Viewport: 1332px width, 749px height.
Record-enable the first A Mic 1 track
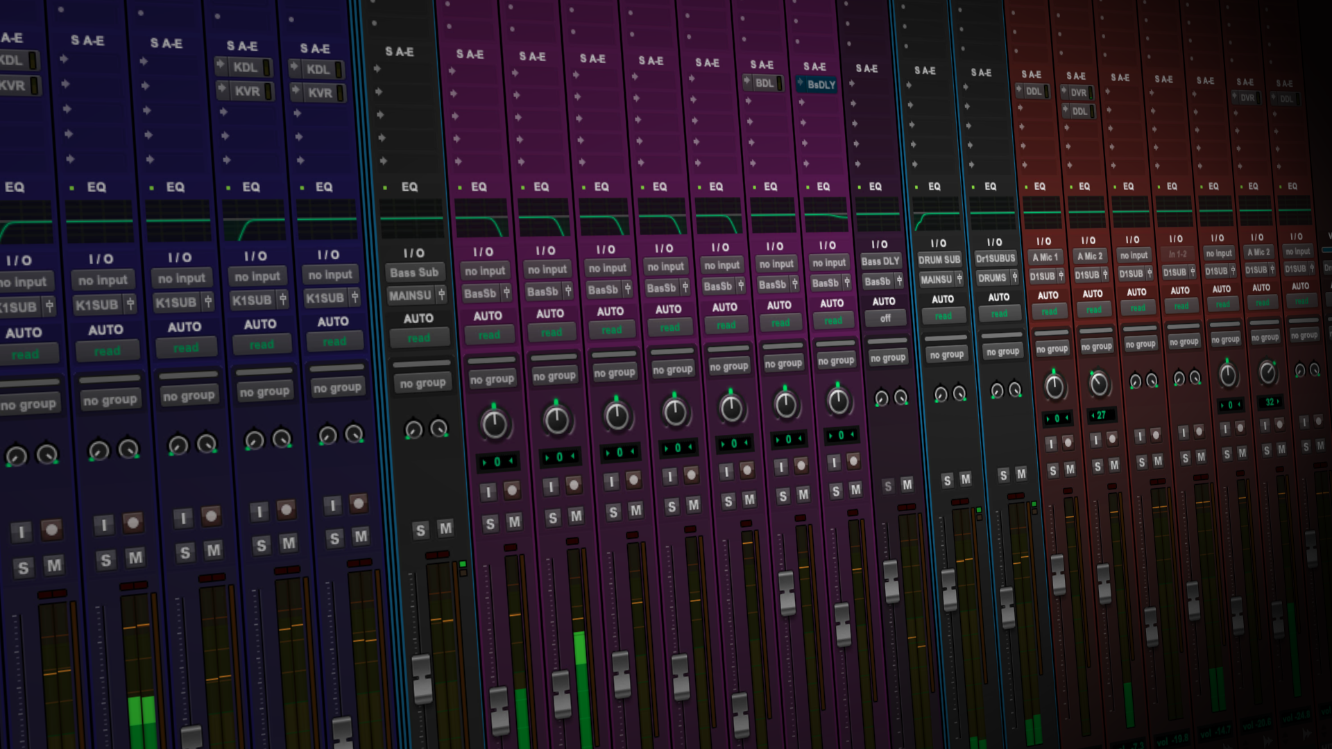pyautogui.click(x=1068, y=442)
